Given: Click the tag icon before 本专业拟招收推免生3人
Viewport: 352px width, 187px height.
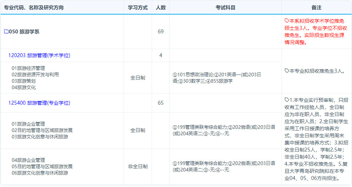Looking at the screenshot, I should (287, 71).
